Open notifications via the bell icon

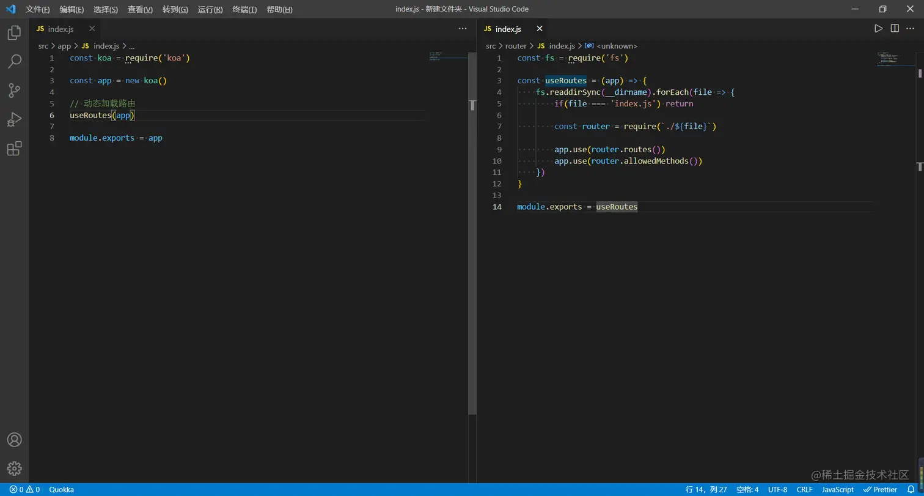pos(911,489)
